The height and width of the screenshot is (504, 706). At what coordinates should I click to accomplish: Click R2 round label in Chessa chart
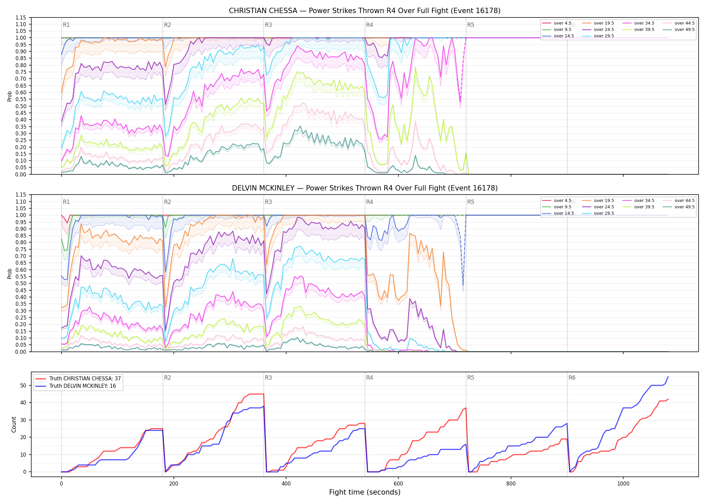pyautogui.click(x=167, y=25)
